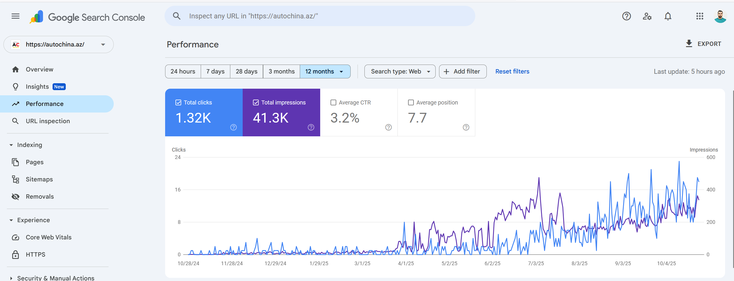Open users and permissions settings icon
Viewport: 734px width, 281px height.
647,16
